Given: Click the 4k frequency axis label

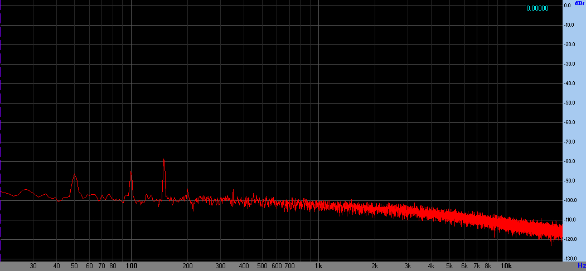Looking at the screenshot, I should pyautogui.click(x=432, y=266).
